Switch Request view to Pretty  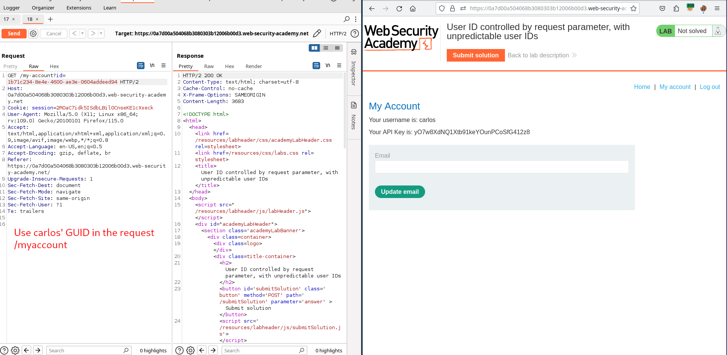click(10, 66)
